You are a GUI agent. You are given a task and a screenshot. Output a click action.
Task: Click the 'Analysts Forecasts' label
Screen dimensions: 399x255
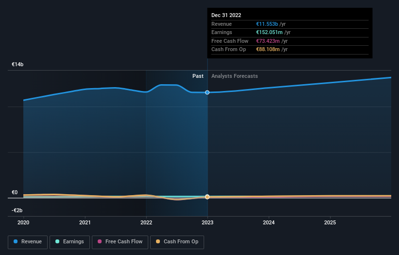pyautogui.click(x=235, y=76)
